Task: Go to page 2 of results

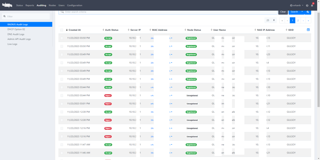Action: pos(298,20)
